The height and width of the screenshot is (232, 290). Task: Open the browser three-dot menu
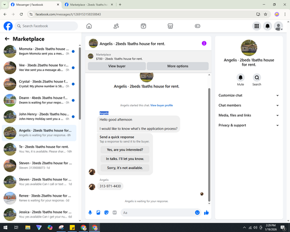tap(285, 14)
